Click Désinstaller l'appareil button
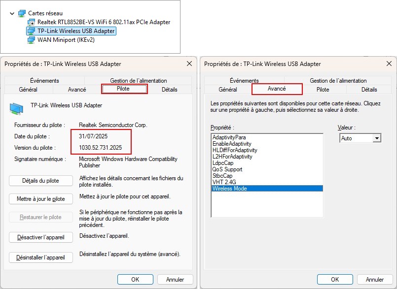Viewport: 397px width, 289px height. click(41, 257)
